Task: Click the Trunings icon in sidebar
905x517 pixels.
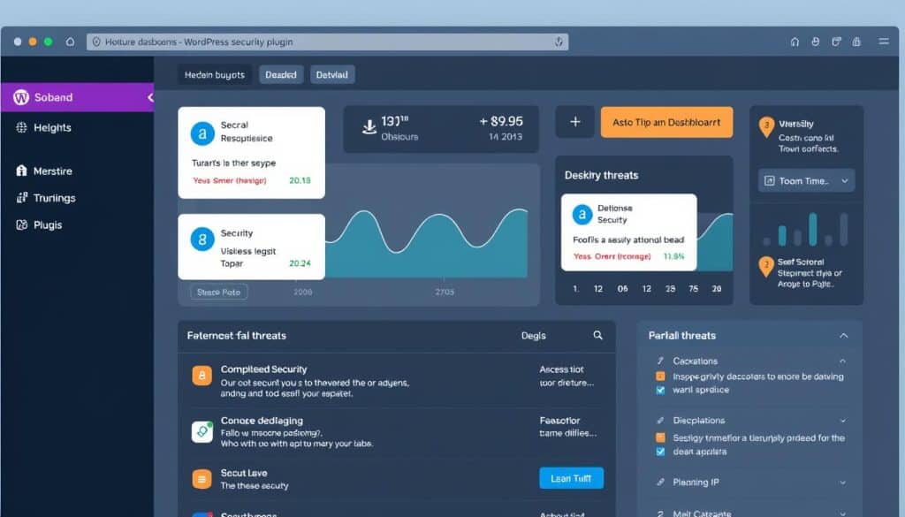Action: [21, 198]
